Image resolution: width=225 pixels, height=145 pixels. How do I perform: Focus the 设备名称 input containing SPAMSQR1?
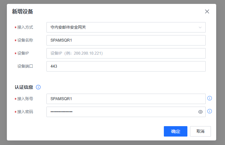click(x=126, y=40)
